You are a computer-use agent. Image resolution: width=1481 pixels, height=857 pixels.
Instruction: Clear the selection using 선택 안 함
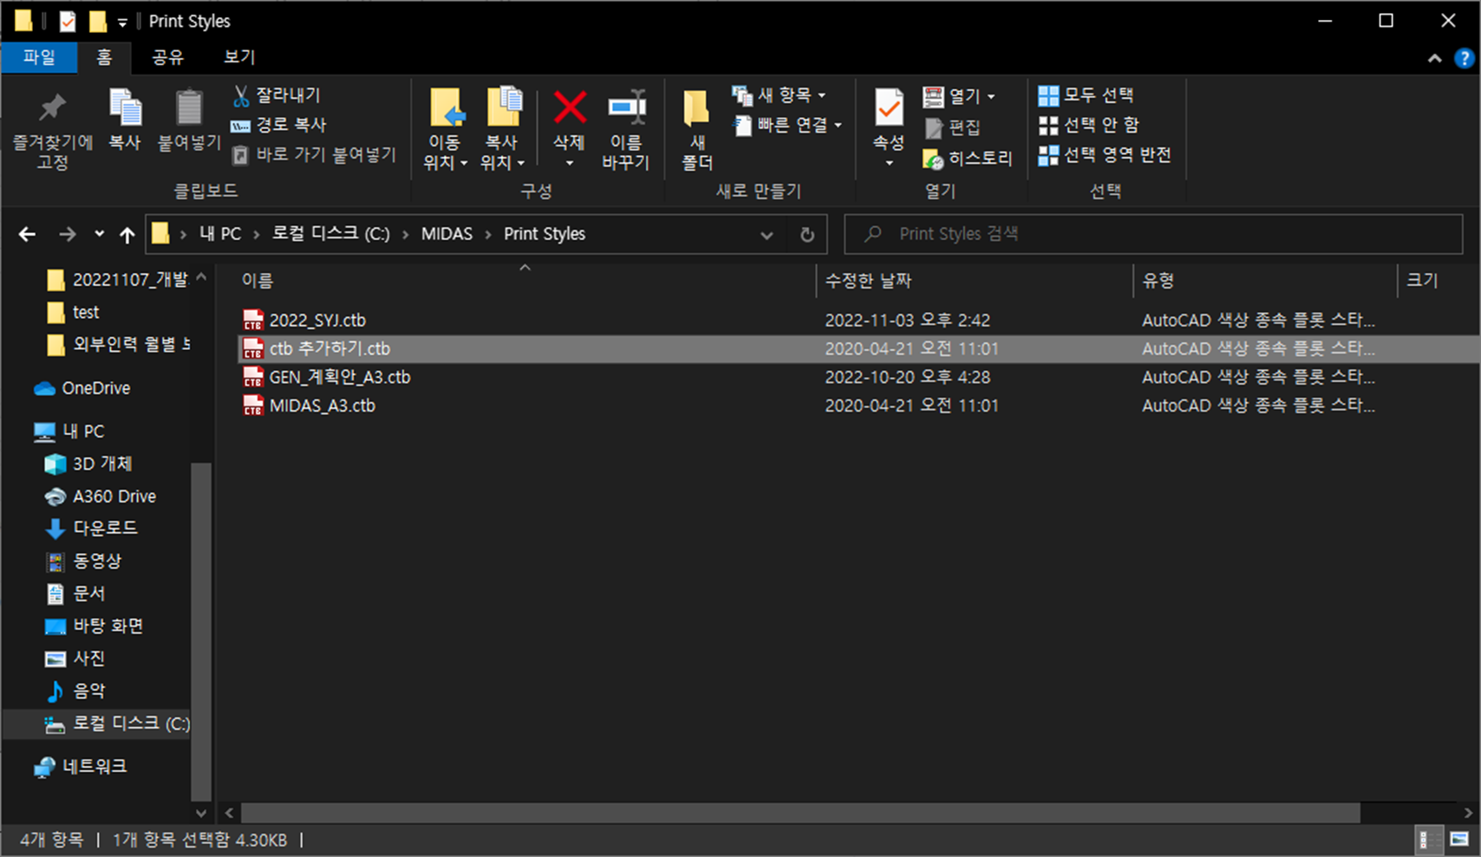tap(1087, 125)
